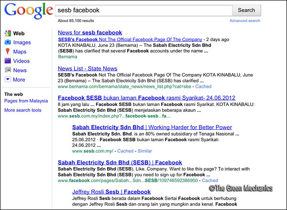This screenshot has height=210, width=287.
Task: Open Similar pages for sesb.com.my
Action: tap(144, 151)
